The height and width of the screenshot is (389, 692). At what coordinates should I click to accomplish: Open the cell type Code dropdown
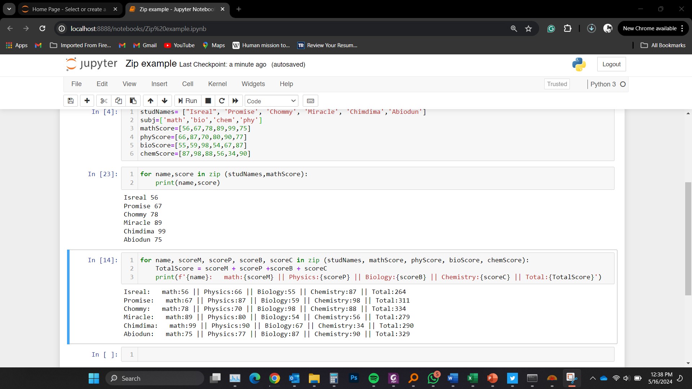[x=271, y=101]
